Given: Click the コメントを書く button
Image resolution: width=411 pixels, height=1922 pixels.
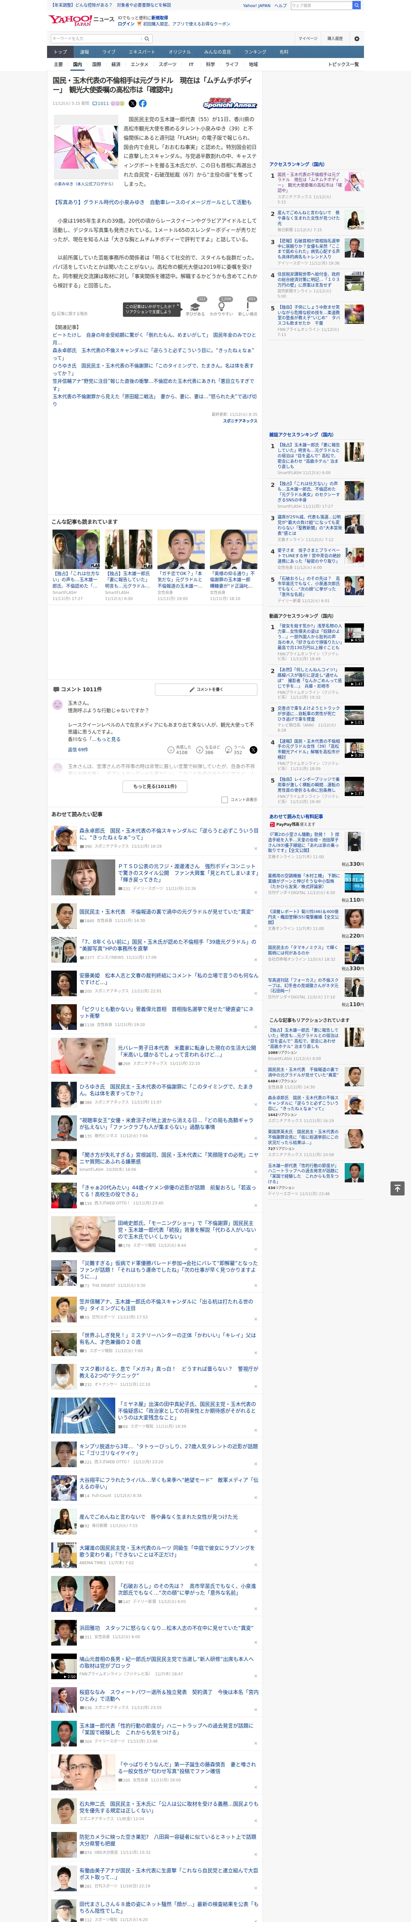Looking at the screenshot, I should point(206,689).
